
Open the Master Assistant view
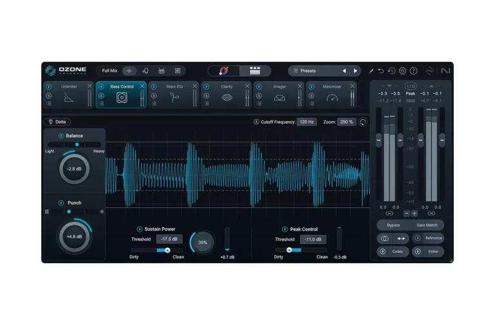[224, 71]
